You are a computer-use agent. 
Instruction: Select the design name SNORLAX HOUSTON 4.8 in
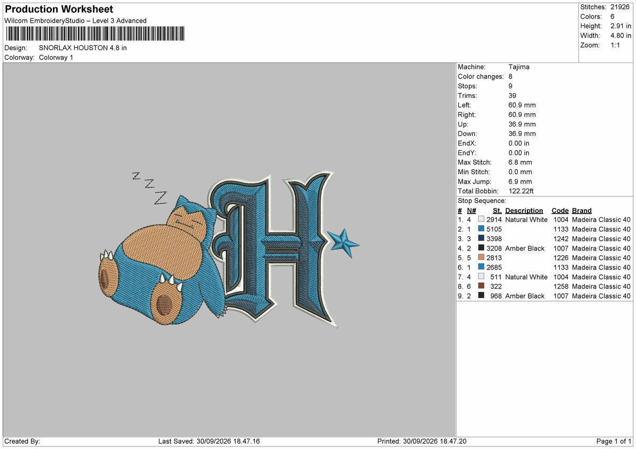click(x=83, y=48)
